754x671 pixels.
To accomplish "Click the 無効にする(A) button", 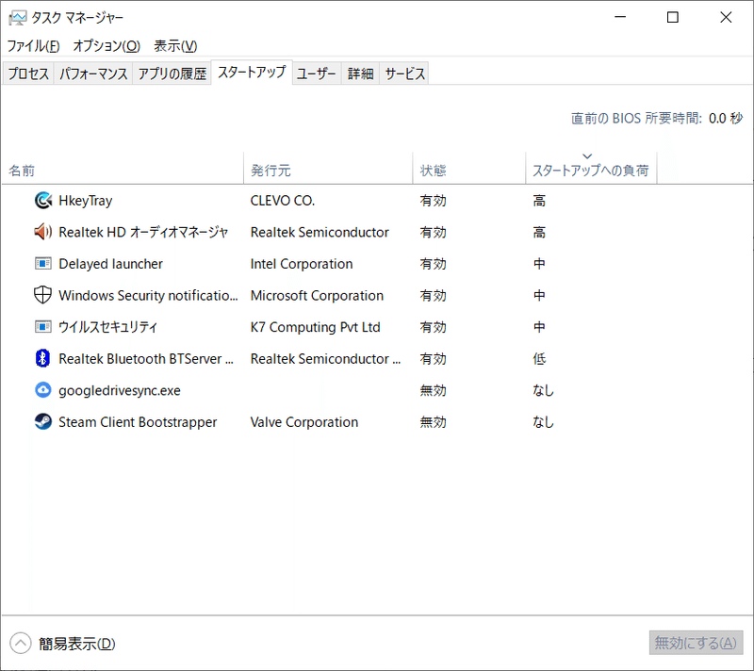I will pos(696,643).
